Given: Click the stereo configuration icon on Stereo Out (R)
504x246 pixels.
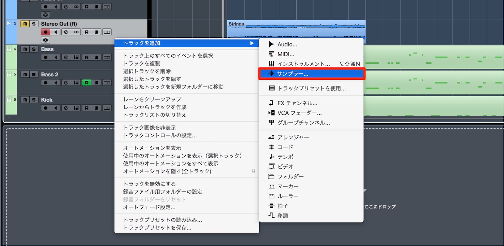Looking at the screenshot, I should [76, 32].
